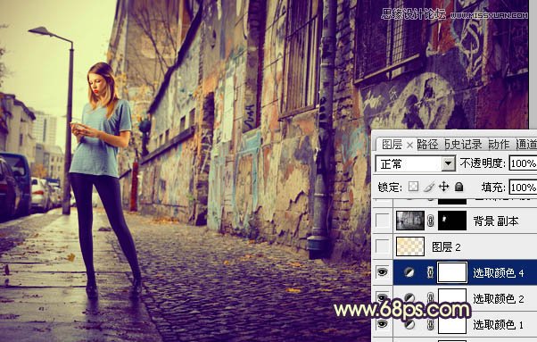Click adjustment icon of 选取颜色 1 layer
Screen dimensions: 537x342
tap(409, 324)
